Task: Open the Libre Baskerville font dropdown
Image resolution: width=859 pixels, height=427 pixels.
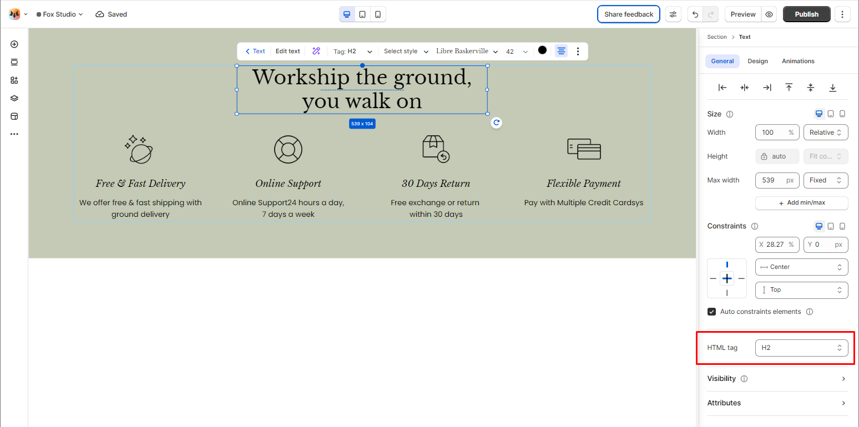Action: [x=467, y=51]
